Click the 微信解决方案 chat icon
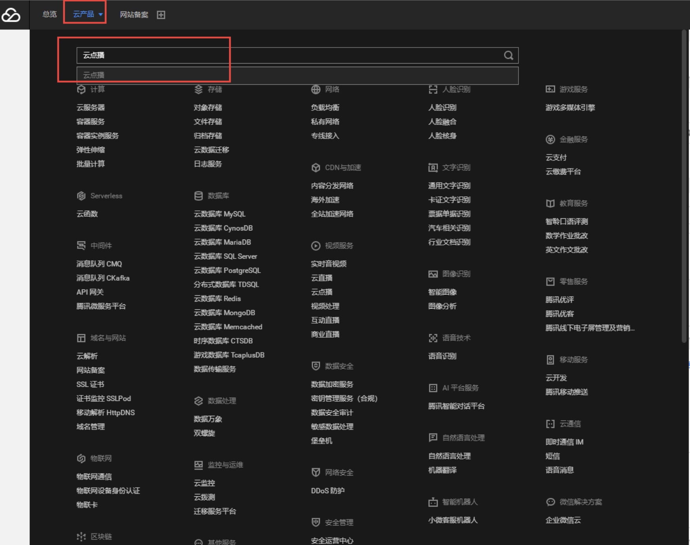Viewport: 690px width, 545px height. coord(550,502)
